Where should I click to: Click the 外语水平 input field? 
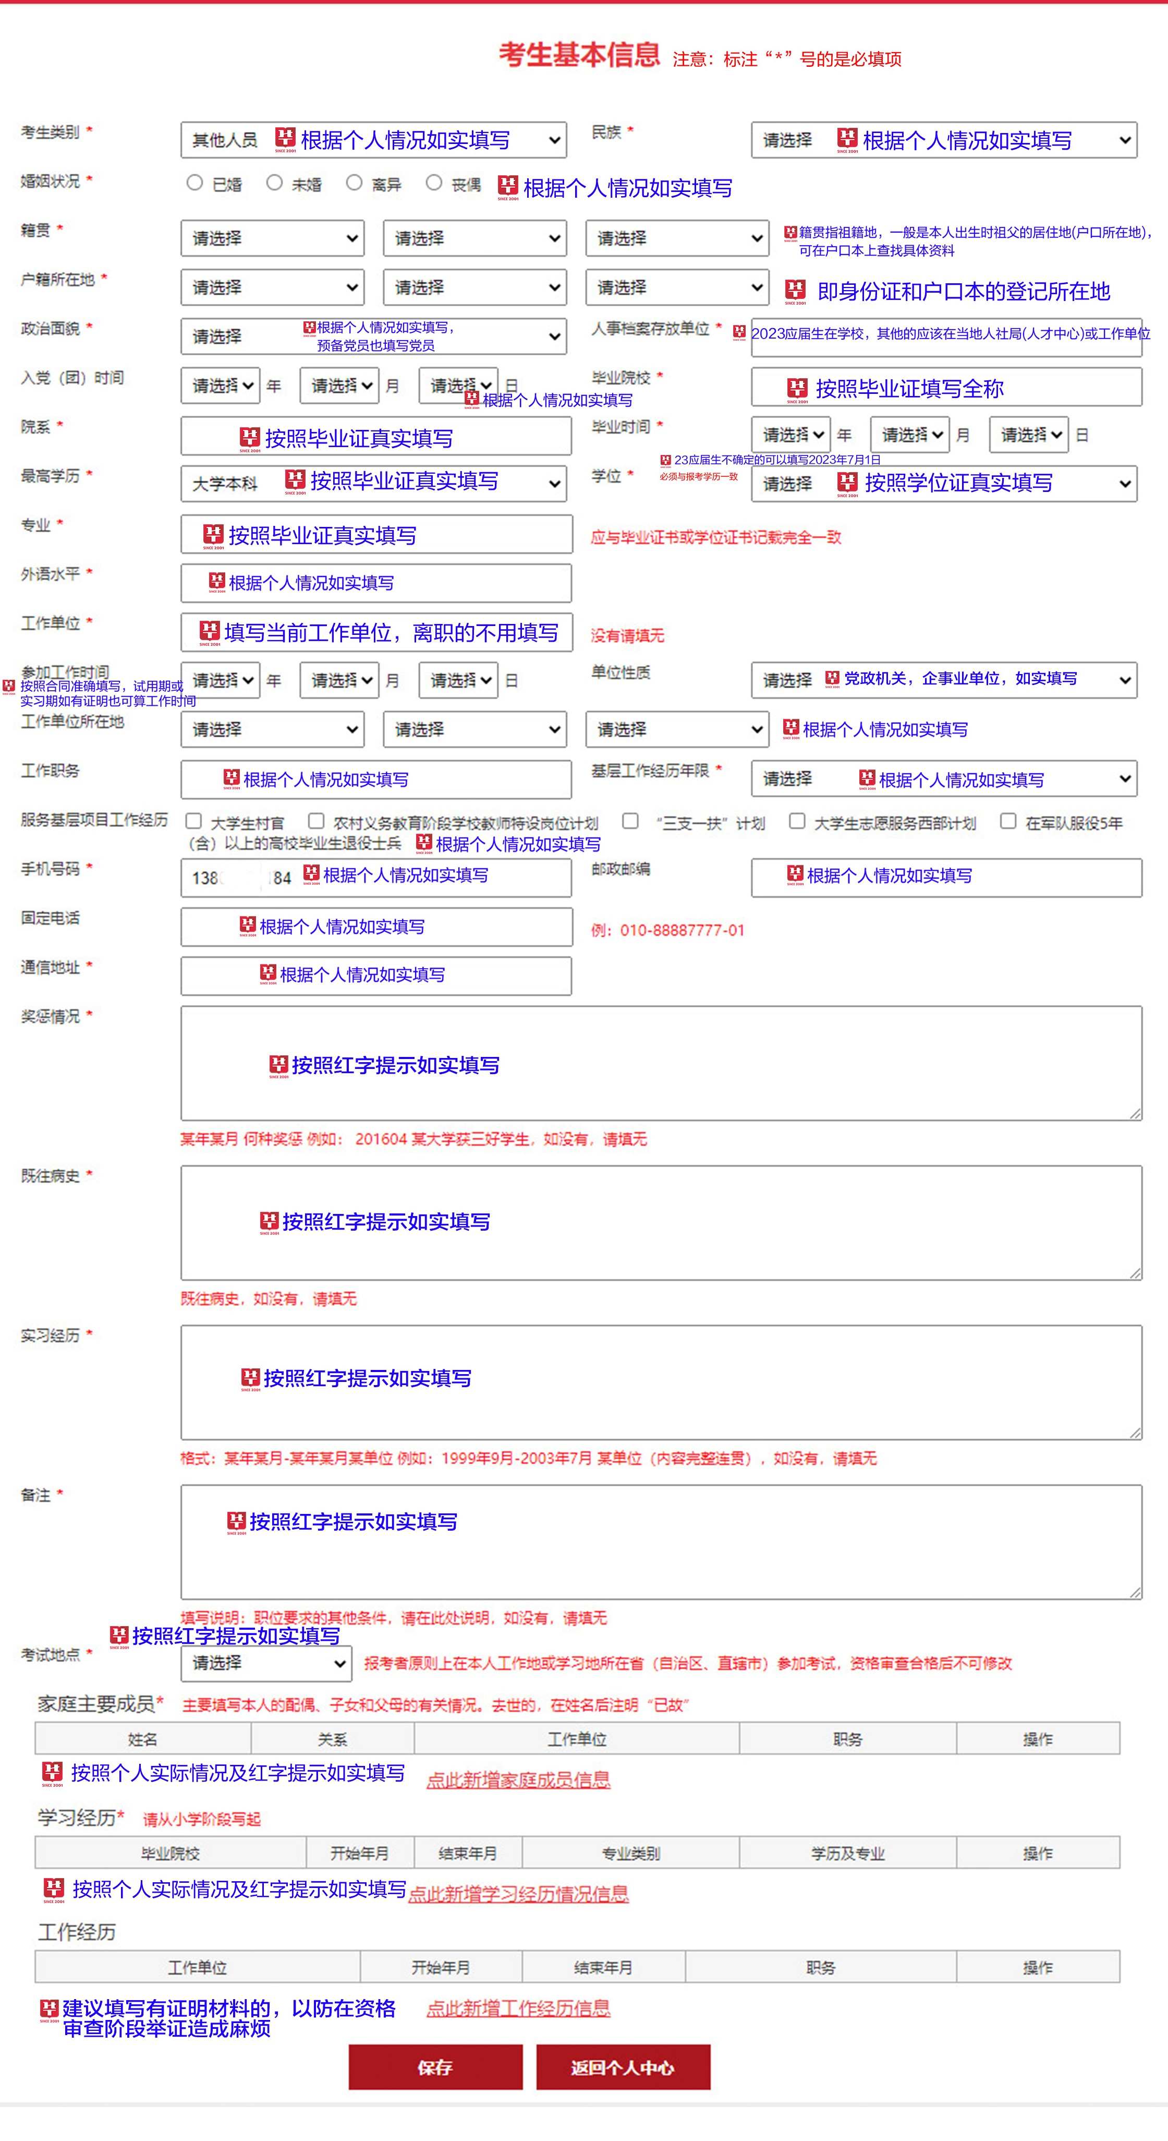376,583
